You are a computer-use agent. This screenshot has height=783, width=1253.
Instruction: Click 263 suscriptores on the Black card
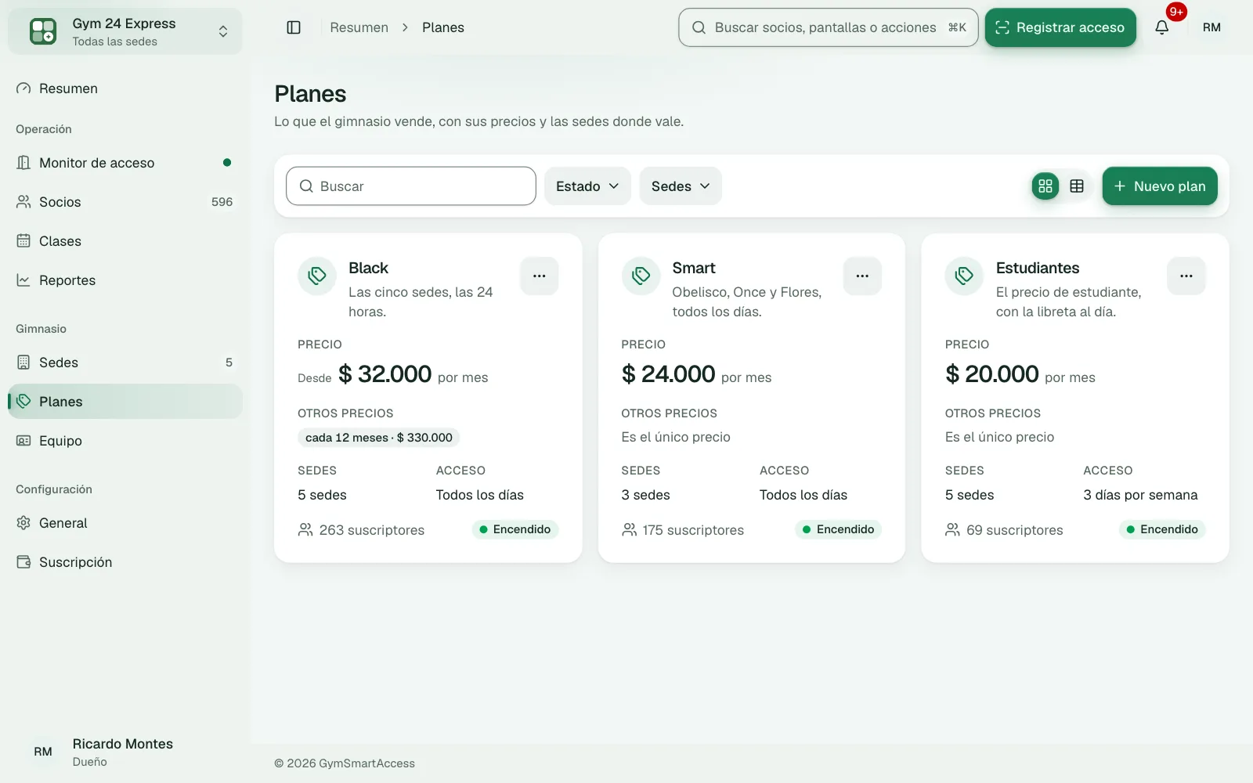pos(361,530)
